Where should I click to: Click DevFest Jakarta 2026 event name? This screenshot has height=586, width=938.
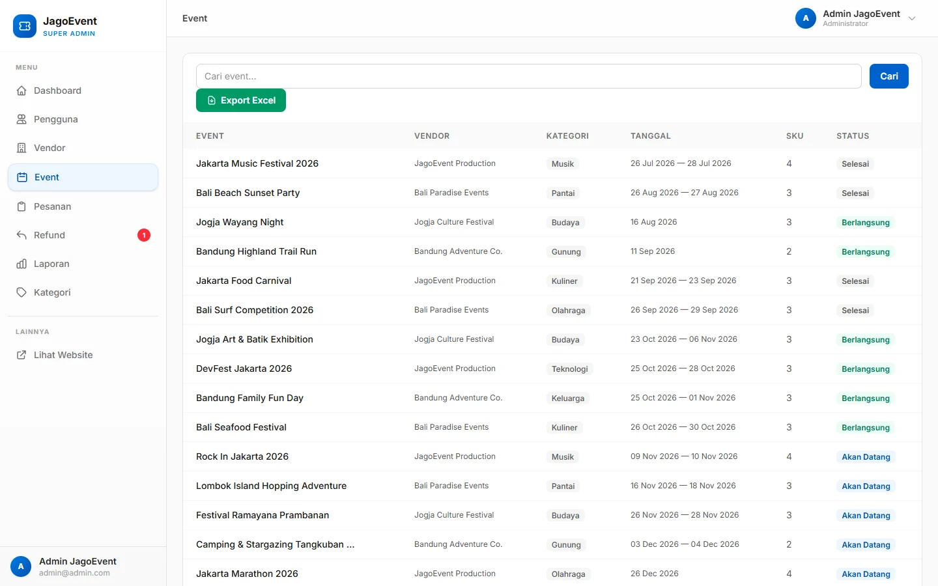244,369
